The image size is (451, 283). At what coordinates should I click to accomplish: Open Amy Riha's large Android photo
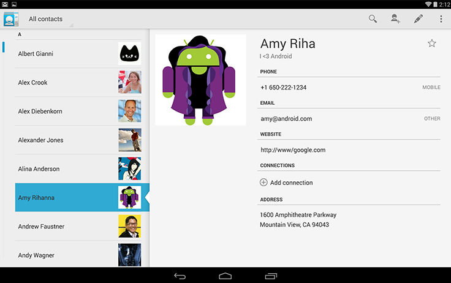click(200, 80)
